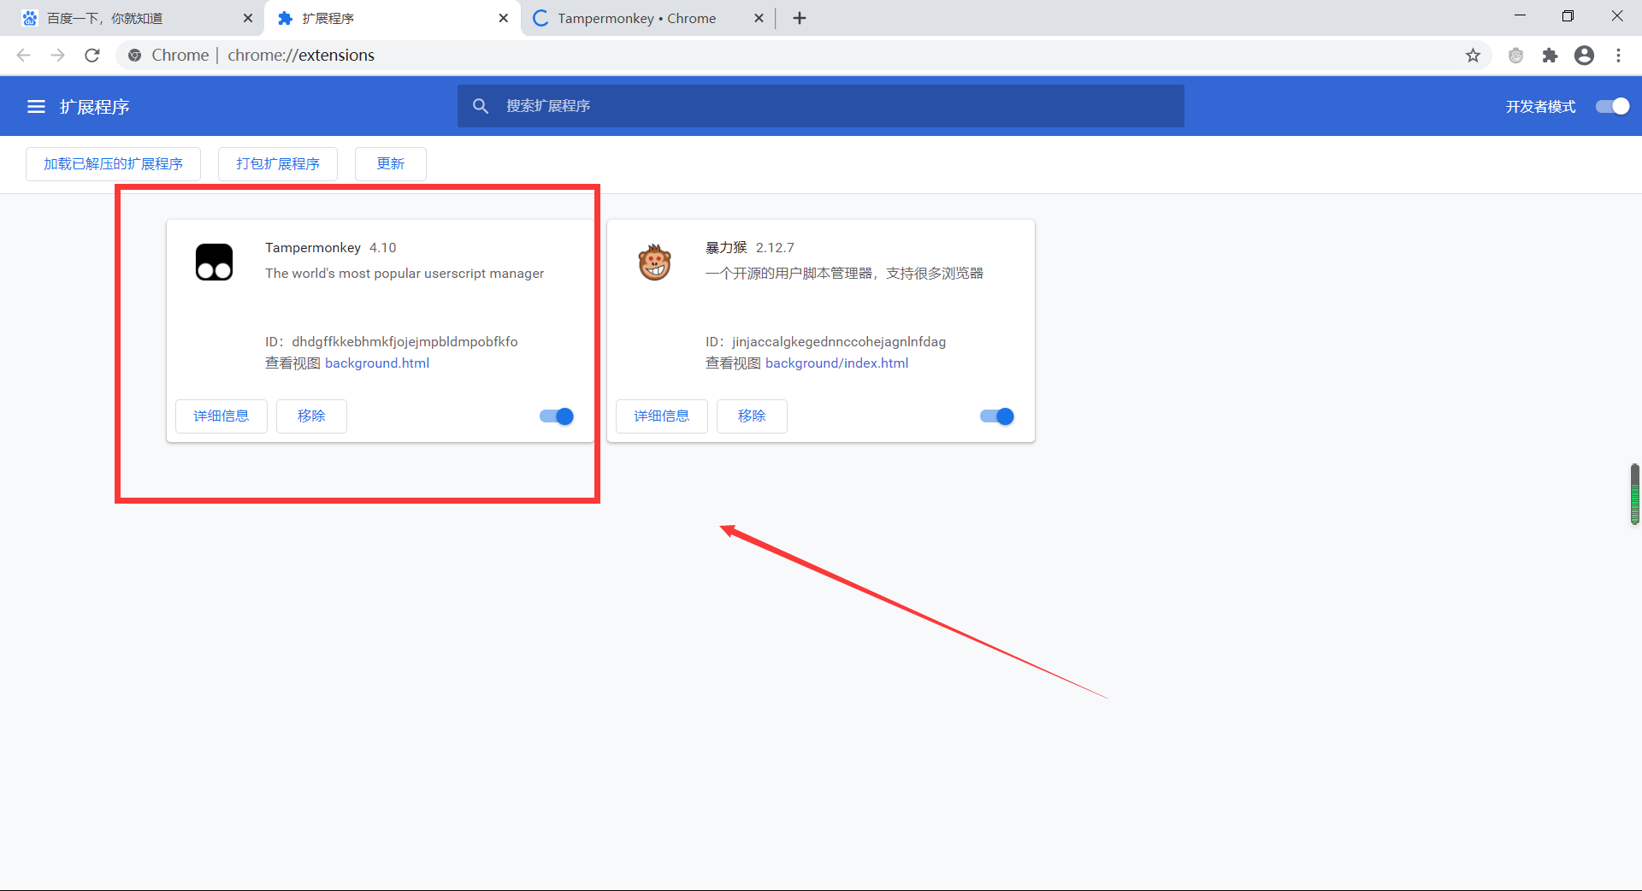Remove Tampermonkey with 移除 button
Viewport: 1642px width, 891px height.
(x=311, y=416)
